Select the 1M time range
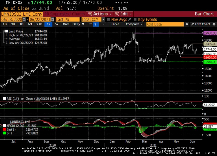This screenshot has height=156, width=217. [21, 24]
